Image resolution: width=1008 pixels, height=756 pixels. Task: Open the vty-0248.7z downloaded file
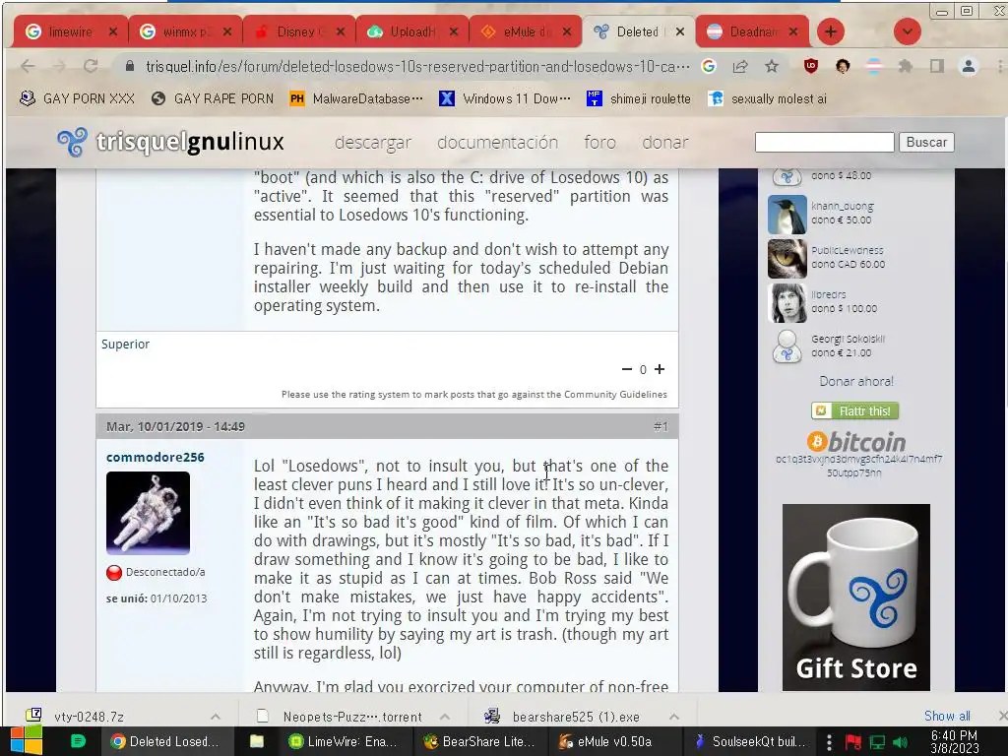click(x=90, y=717)
